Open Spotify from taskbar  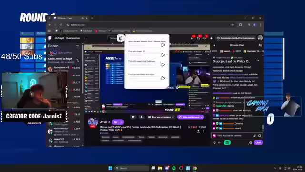[x=174, y=168]
